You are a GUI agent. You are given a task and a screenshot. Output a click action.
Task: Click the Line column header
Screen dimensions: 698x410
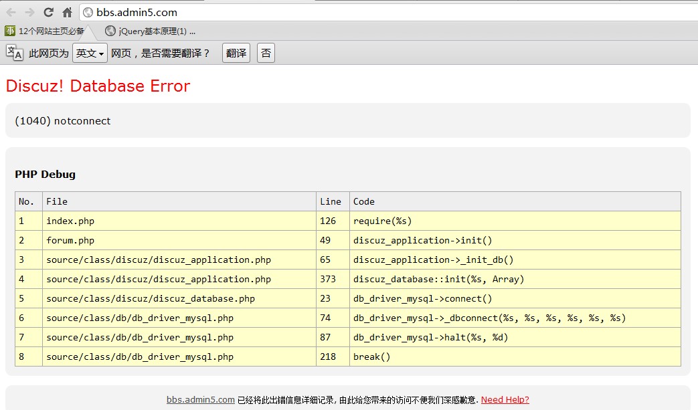tap(333, 201)
